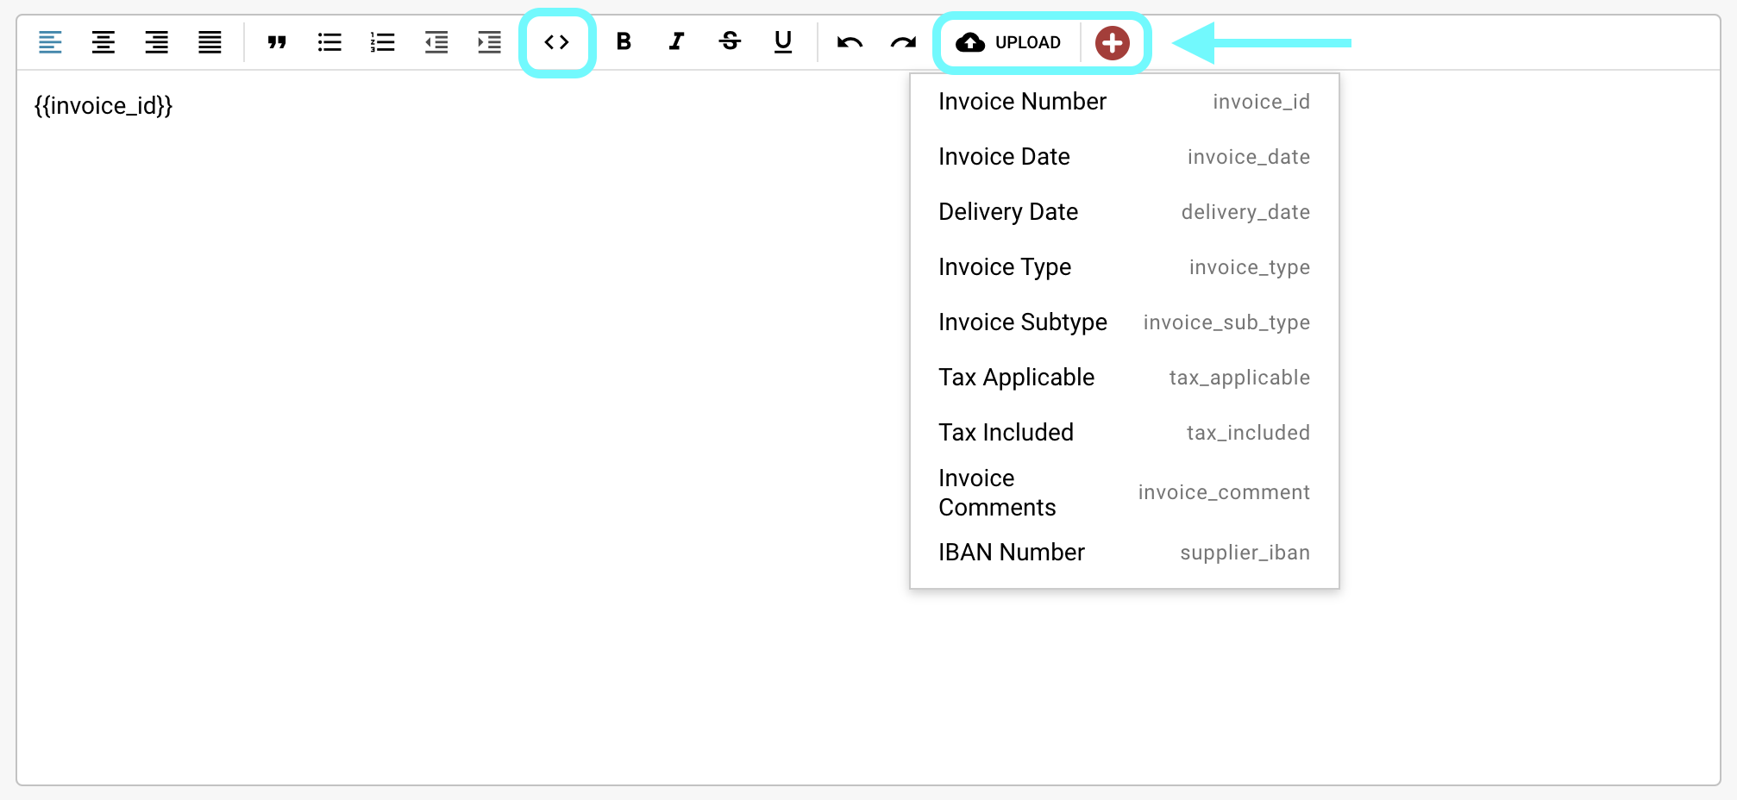Center align the text

(x=103, y=42)
